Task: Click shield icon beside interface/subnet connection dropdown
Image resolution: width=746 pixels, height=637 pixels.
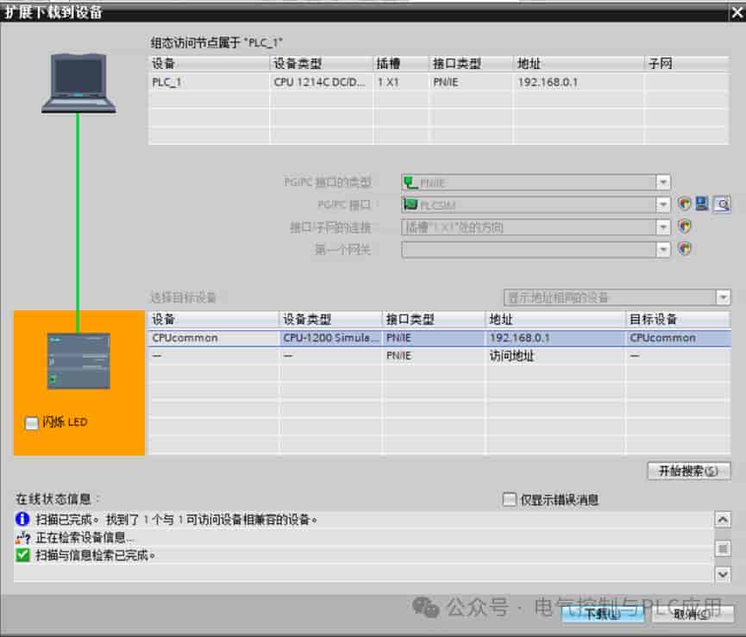Action: [685, 227]
